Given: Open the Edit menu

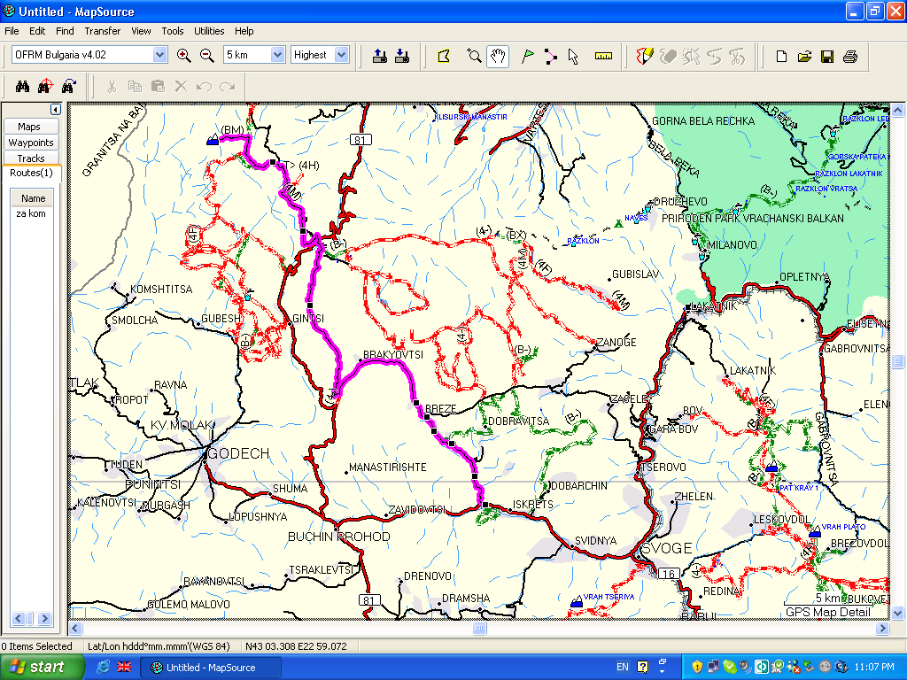Looking at the screenshot, I should (x=37, y=31).
